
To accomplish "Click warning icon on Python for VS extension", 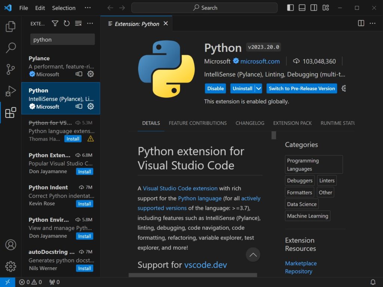I will coord(91,139).
